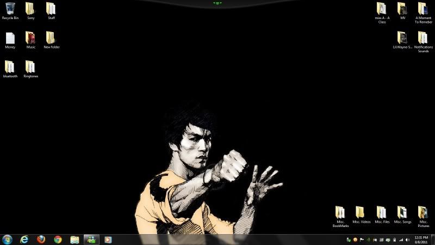Select the Misc. Files folder
Screen dimensions: 435x245
tap(382, 215)
